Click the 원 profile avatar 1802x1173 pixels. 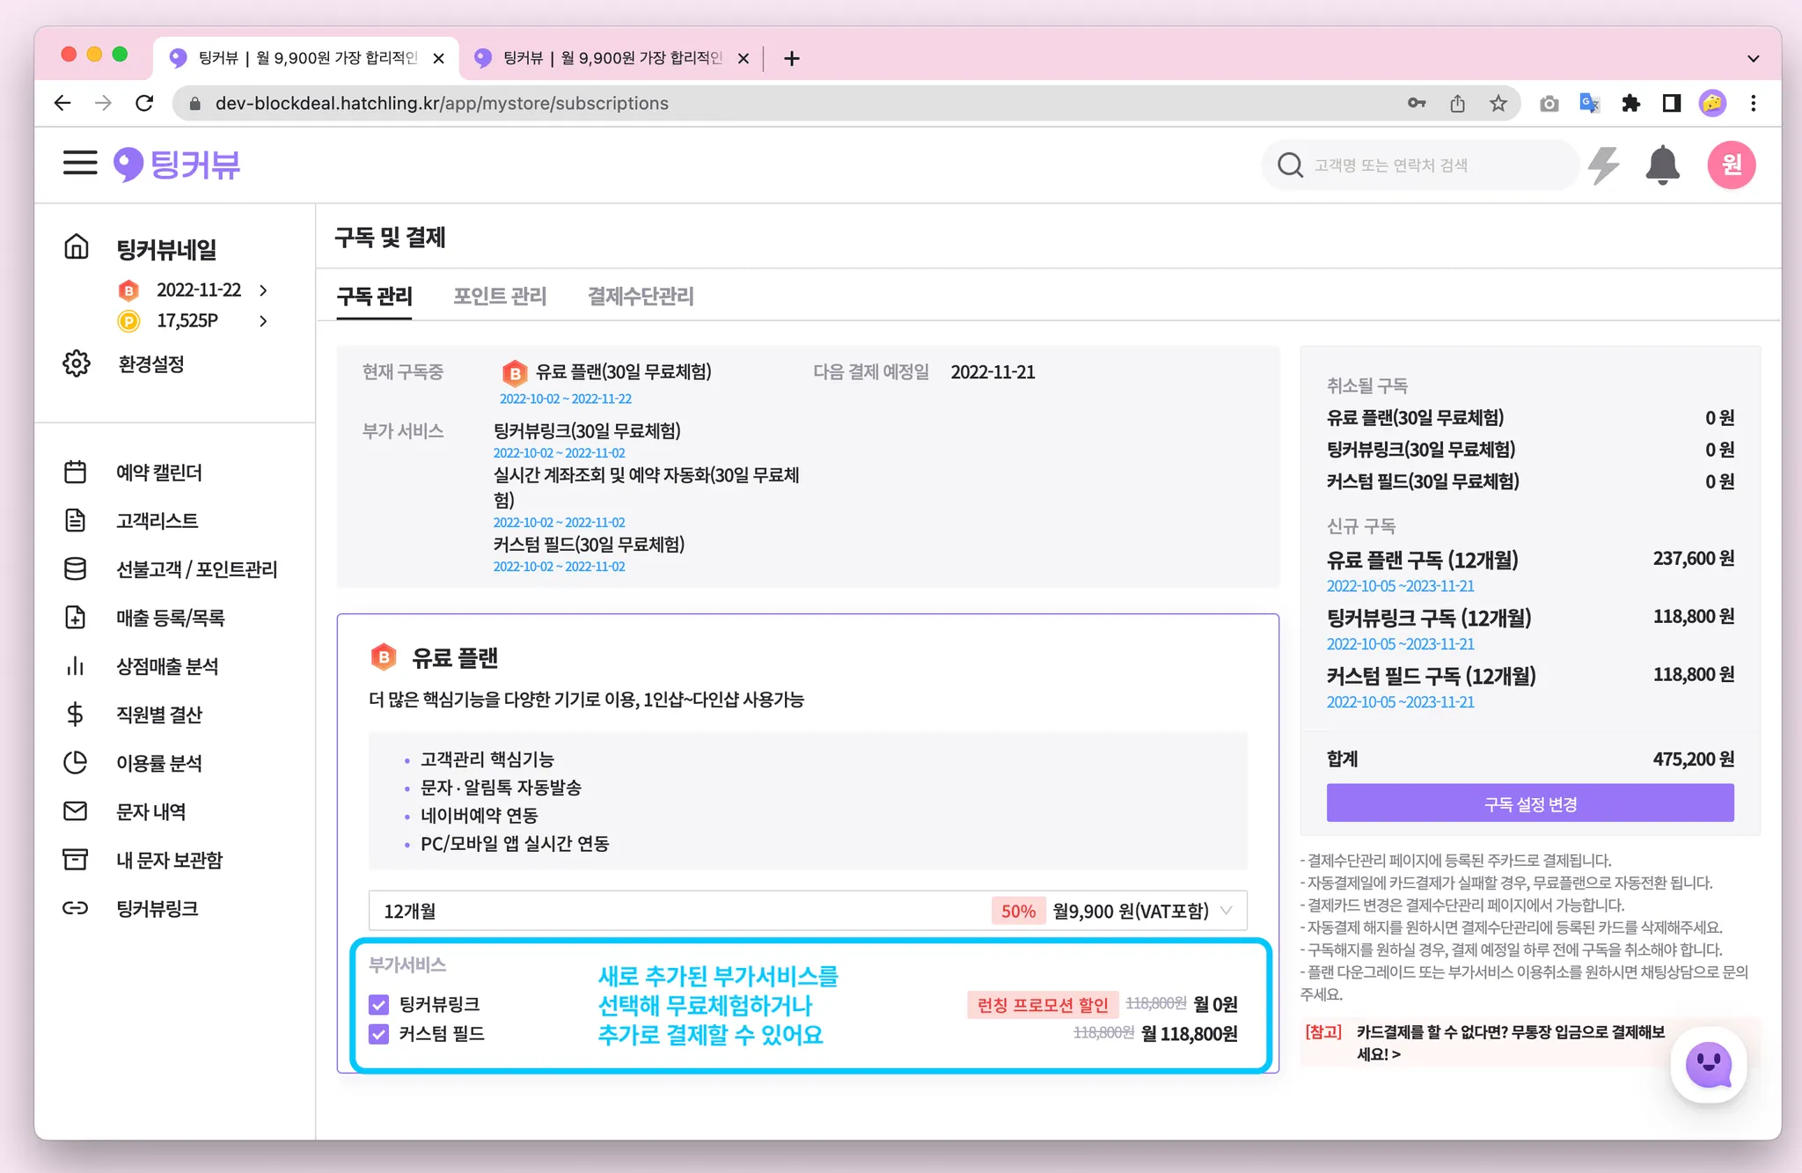(1731, 165)
